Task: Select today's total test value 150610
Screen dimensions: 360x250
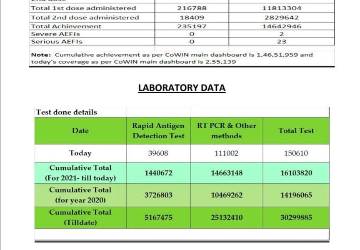Action: (296, 153)
